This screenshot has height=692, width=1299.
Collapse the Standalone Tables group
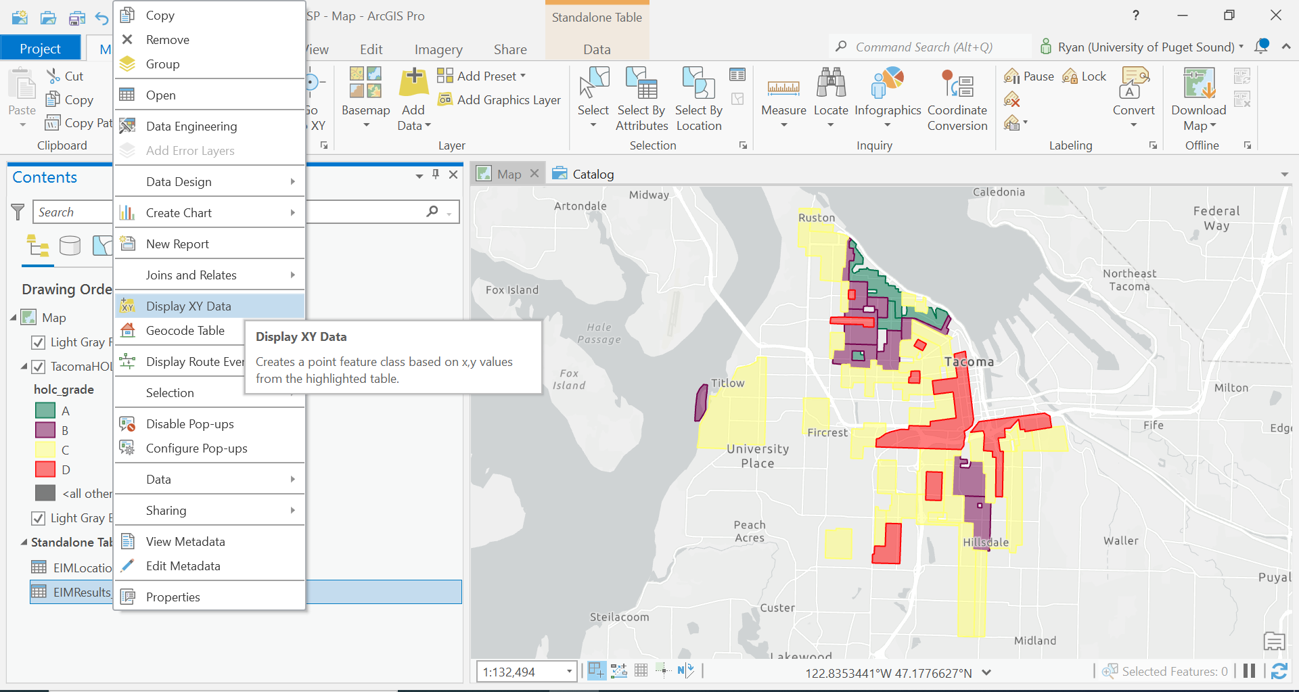[x=24, y=543]
